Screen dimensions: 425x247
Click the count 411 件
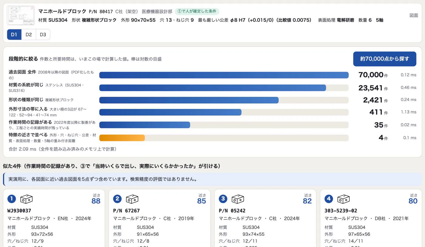[379, 112]
